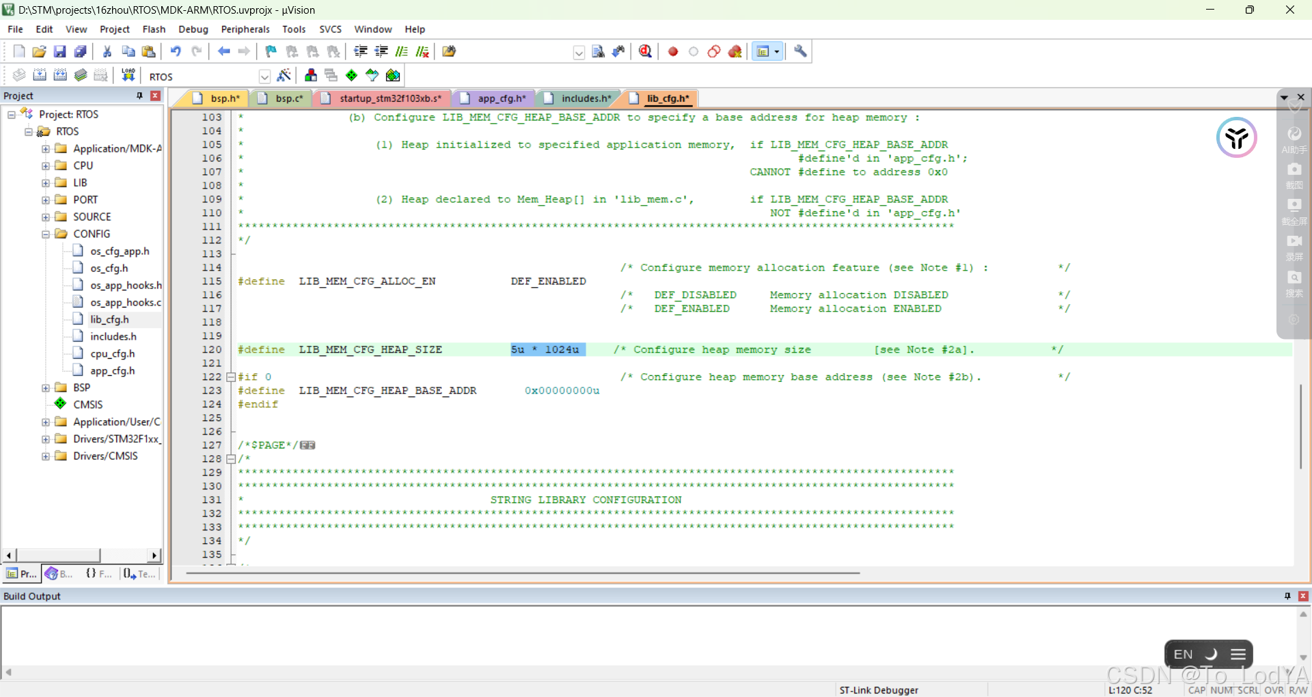Screen dimensions: 1312x697
Task: Collapse the #if 0 block at line 122
Action: point(231,377)
